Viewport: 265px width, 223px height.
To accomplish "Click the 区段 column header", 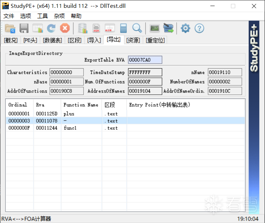I will click(114, 105).
